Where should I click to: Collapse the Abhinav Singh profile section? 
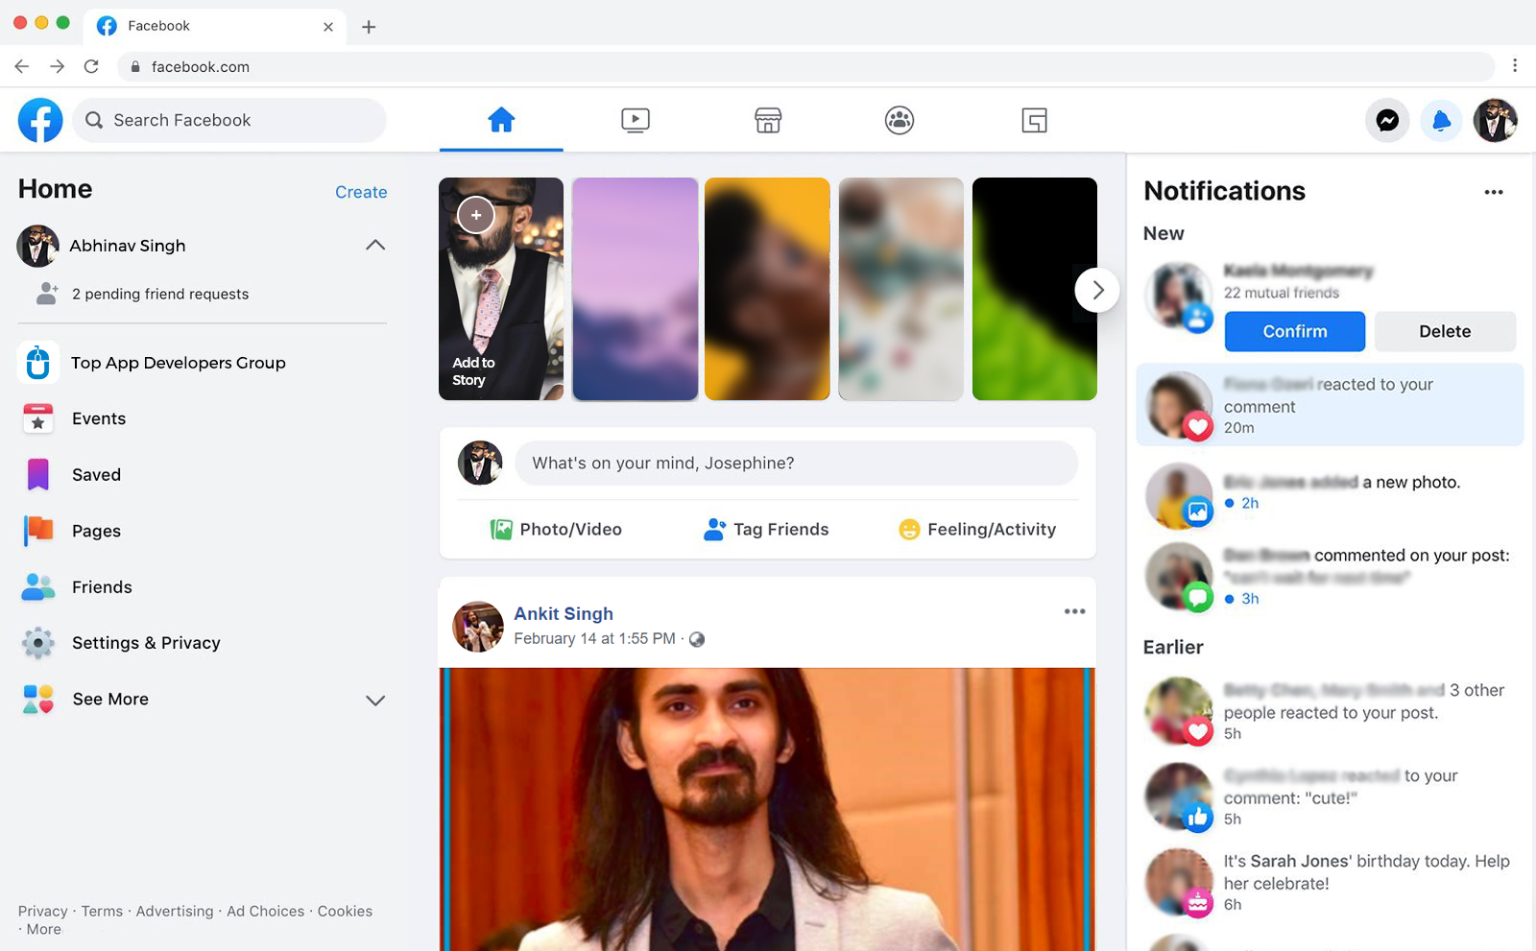pyautogui.click(x=375, y=246)
